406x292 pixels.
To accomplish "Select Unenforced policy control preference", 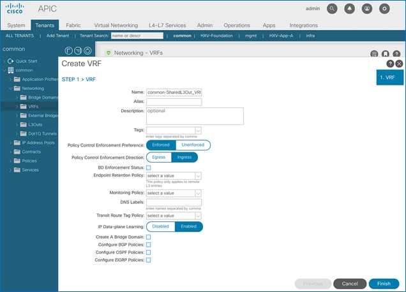I will [x=193, y=145].
